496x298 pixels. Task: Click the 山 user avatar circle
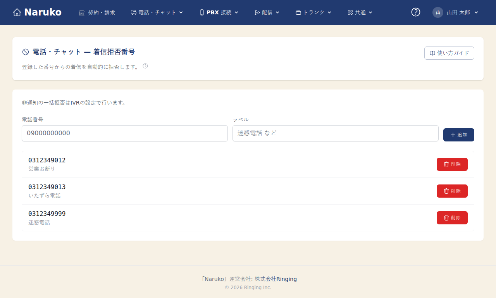click(438, 12)
